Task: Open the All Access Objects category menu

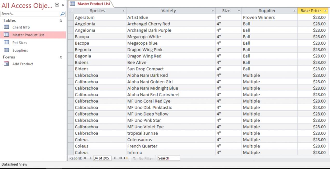Action: click(57, 5)
